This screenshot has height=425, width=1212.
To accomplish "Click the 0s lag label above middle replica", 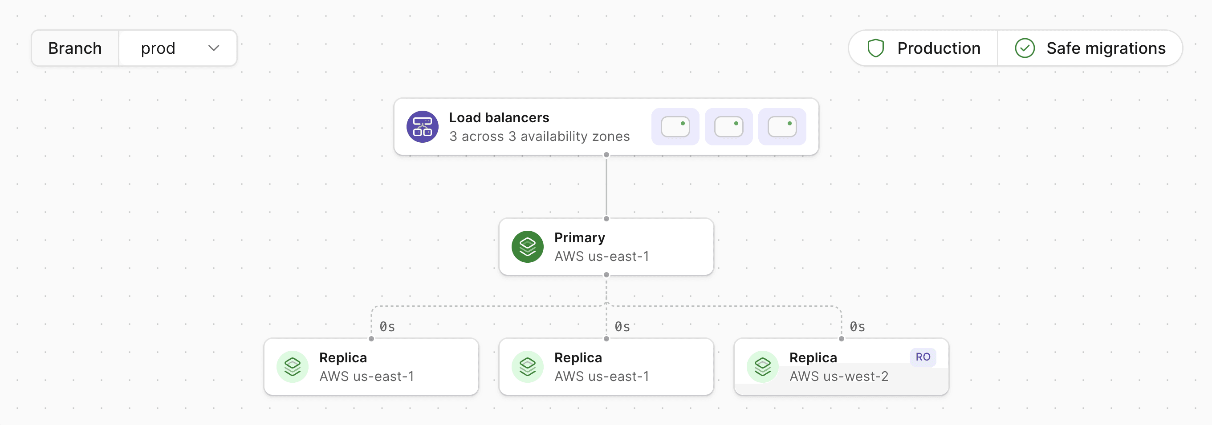I will 622,327.
